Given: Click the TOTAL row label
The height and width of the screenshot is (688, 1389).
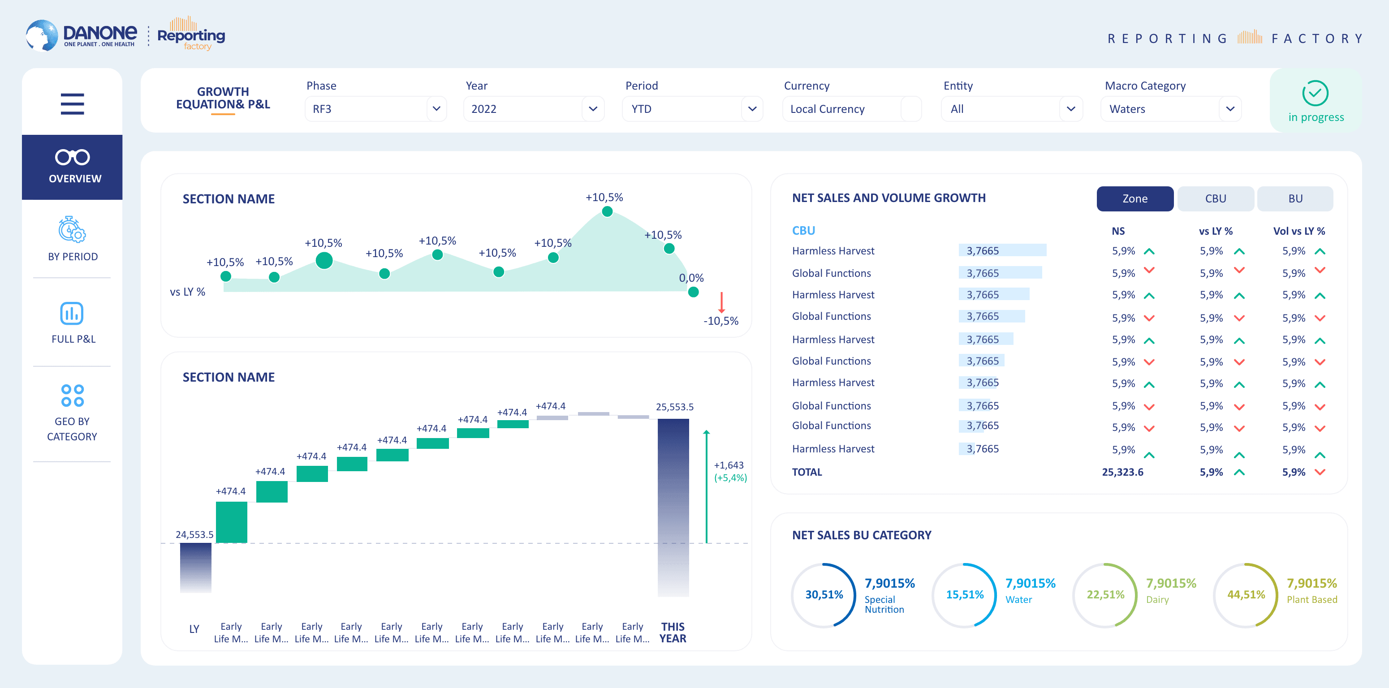Looking at the screenshot, I should pyautogui.click(x=807, y=472).
